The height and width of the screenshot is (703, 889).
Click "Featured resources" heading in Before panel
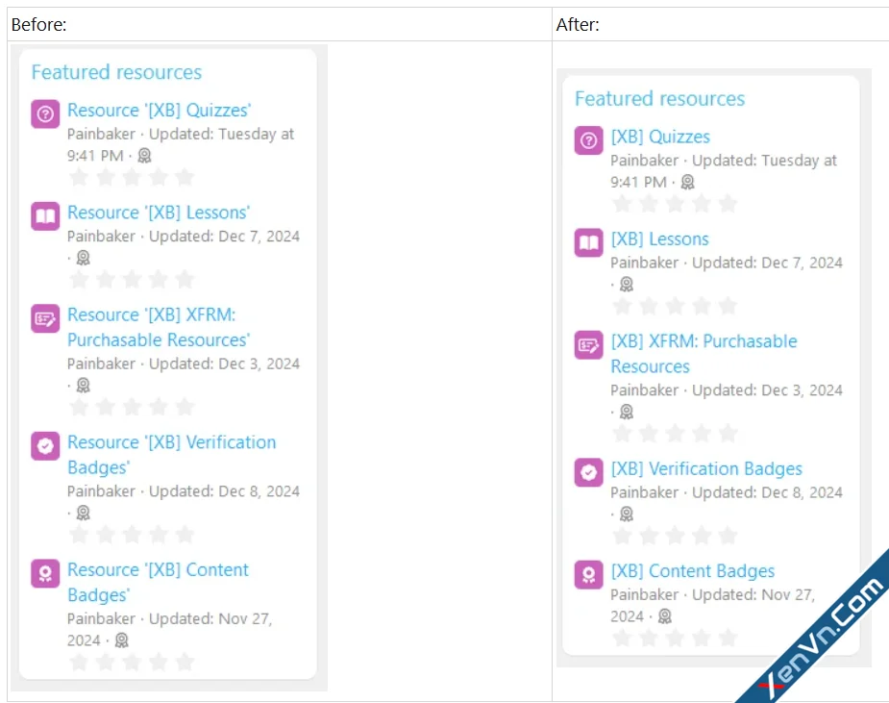[116, 72]
